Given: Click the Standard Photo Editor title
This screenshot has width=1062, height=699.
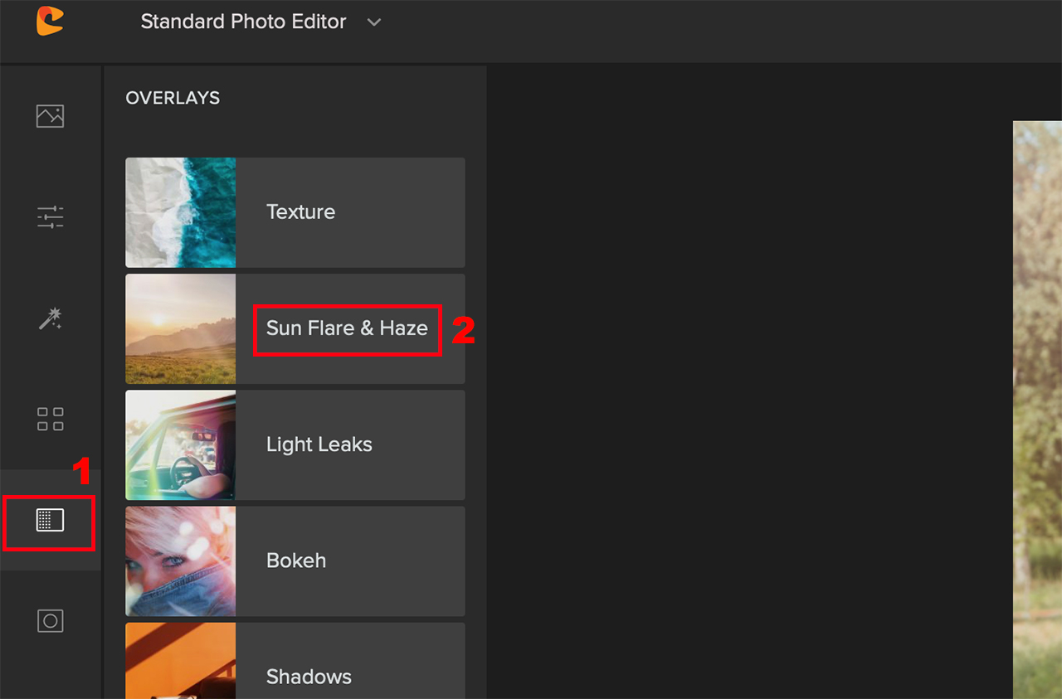Looking at the screenshot, I should (x=243, y=22).
